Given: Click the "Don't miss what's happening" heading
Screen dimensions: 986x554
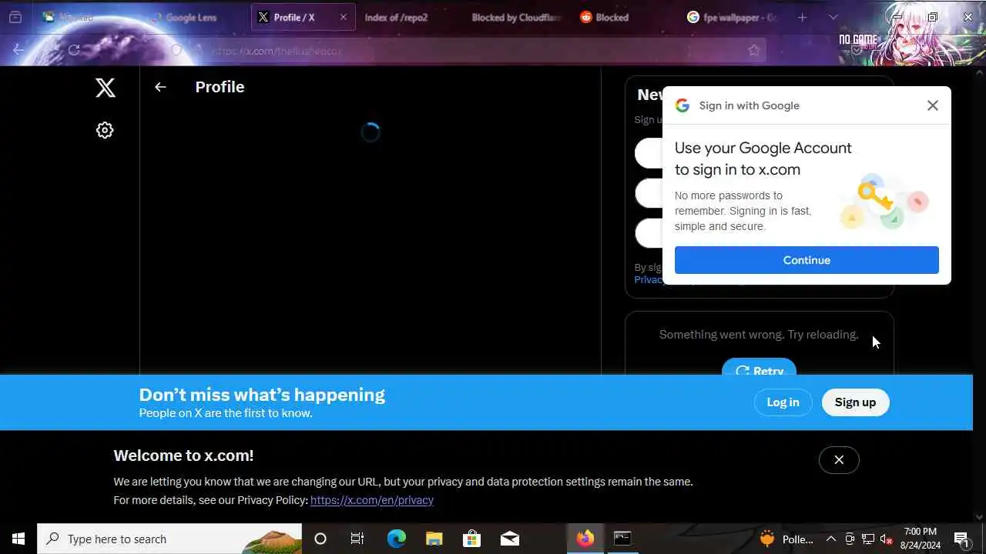Looking at the screenshot, I should coord(262,395).
